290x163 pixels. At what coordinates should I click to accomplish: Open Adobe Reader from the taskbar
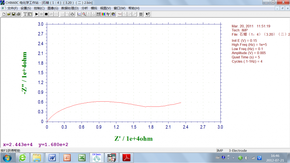[x=127, y=158]
